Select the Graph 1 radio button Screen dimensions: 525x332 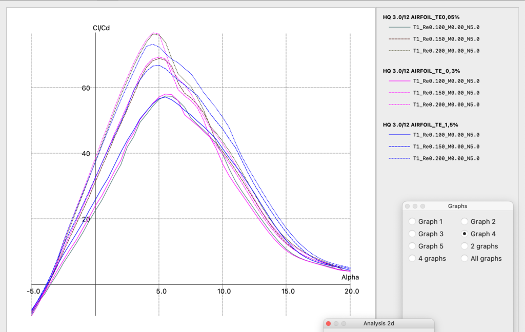tap(412, 222)
